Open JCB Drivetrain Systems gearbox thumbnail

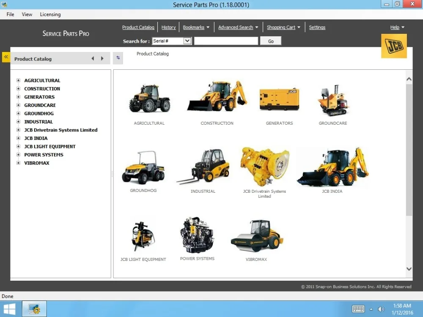click(265, 167)
